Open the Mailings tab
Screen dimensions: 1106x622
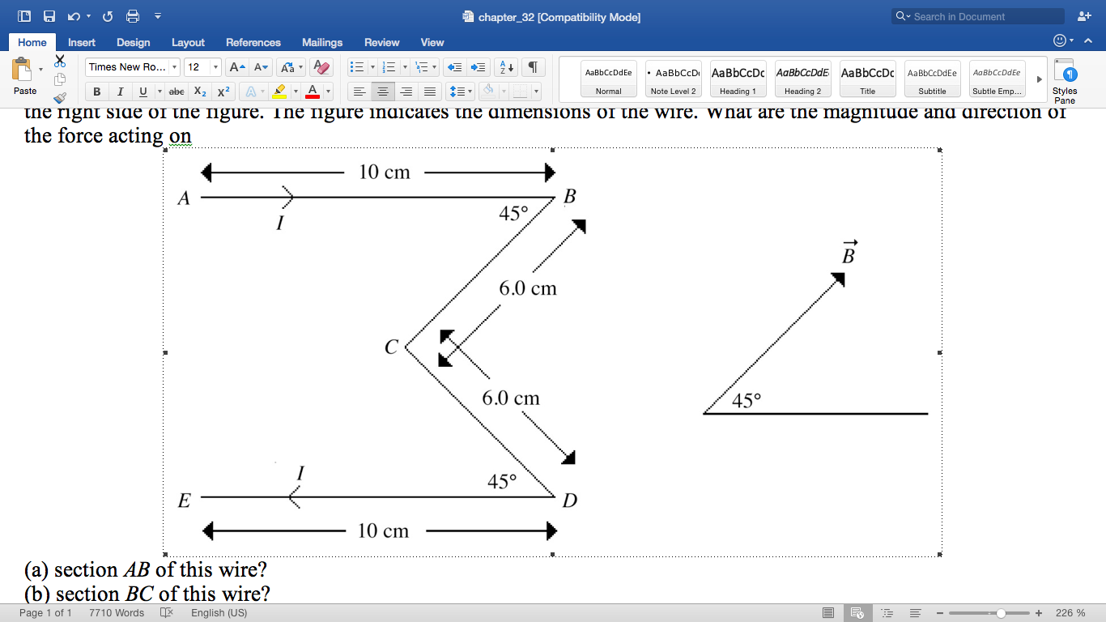coord(321,42)
